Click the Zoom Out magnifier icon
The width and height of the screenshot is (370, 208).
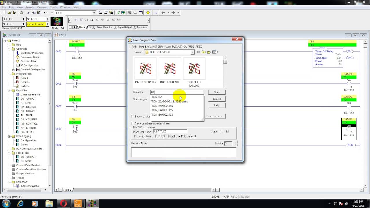pos(135,13)
